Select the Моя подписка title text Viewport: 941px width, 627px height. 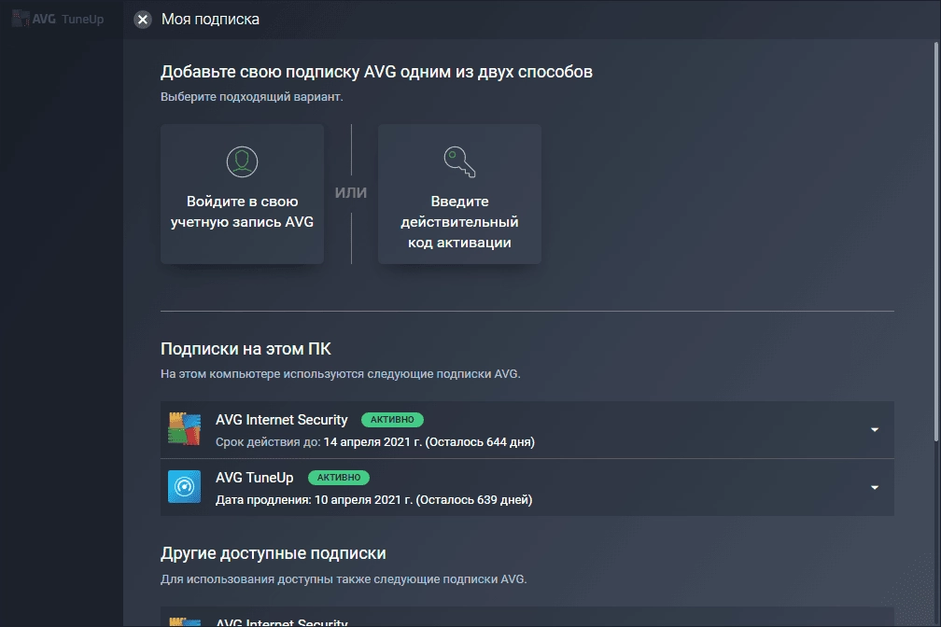pyautogui.click(x=210, y=20)
